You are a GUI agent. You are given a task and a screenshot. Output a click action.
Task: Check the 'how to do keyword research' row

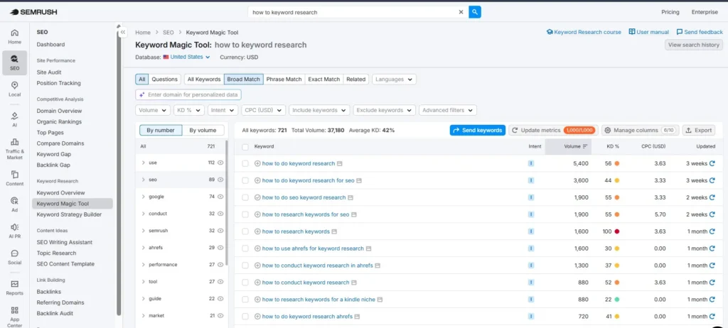[245, 163]
